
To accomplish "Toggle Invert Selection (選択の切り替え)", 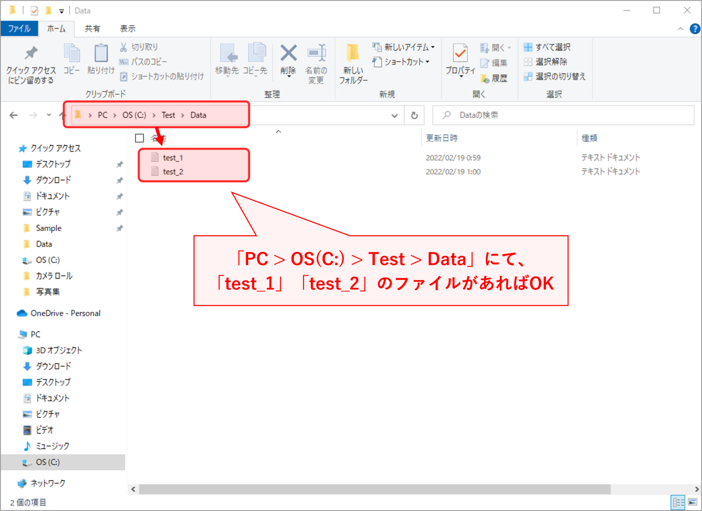I will 555,76.
